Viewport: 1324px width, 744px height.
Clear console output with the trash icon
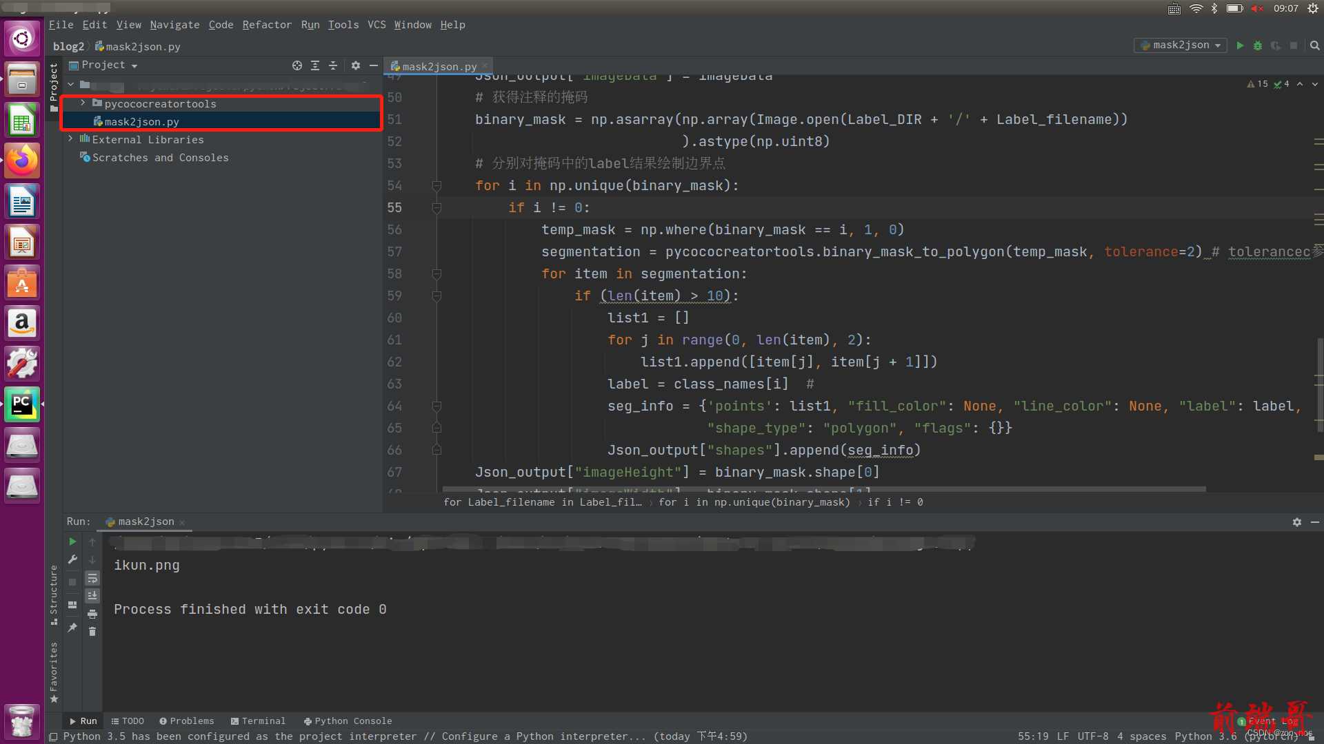(92, 632)
